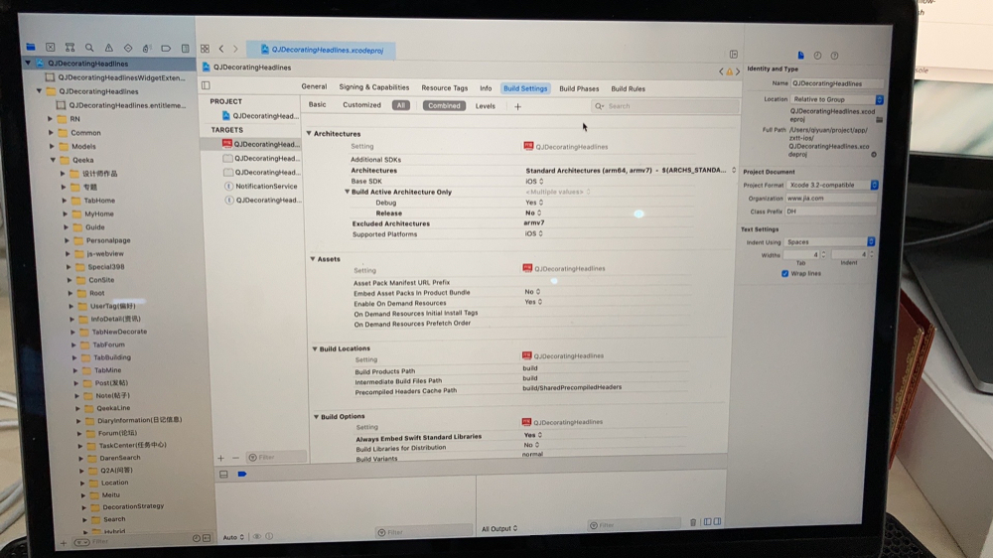This screenshot has width=993, height=558.
Task: Switch to the Info tab
Action: [x=486, y=88]
